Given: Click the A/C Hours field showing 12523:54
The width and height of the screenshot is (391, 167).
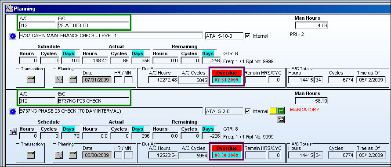Looking at the screenshot, I should tap(163, 155).
